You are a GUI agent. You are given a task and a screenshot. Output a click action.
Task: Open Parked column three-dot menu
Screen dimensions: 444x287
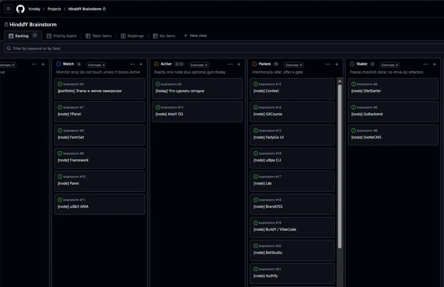(x=328, y=64)
